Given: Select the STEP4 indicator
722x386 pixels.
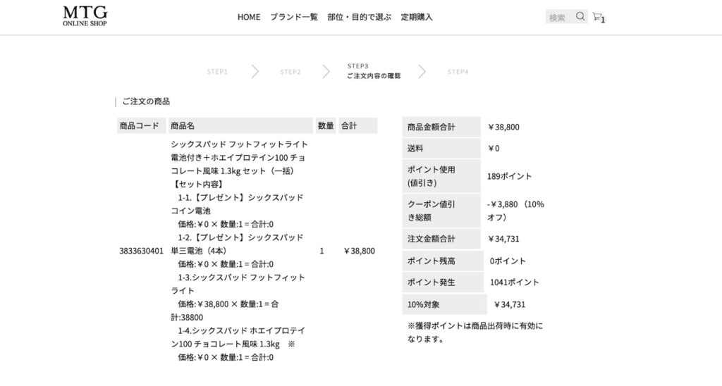Looking at the screenshot, I should pyautogui.click(x=458, y=72).
